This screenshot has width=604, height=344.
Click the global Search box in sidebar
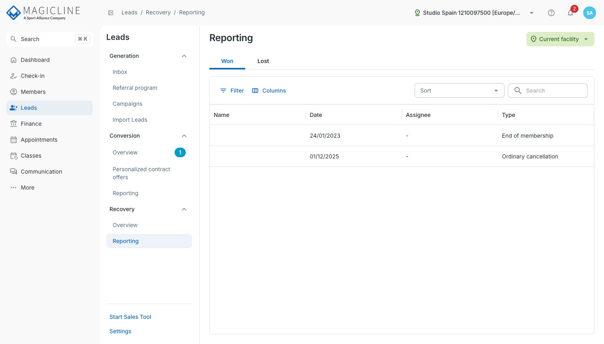[x=50, y=39]
